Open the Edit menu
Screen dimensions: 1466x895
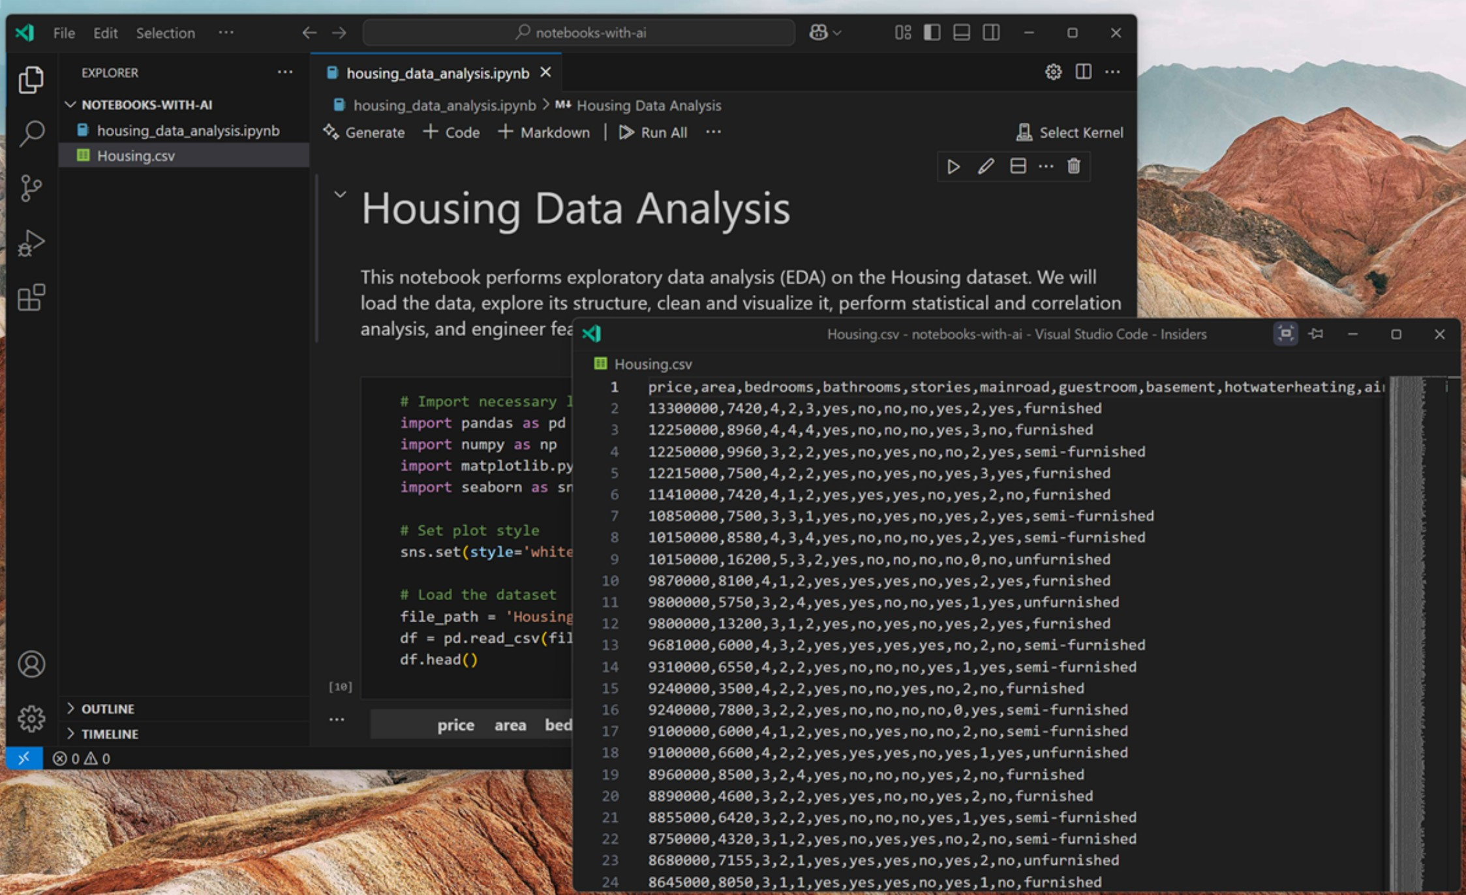tap(105, 33)
